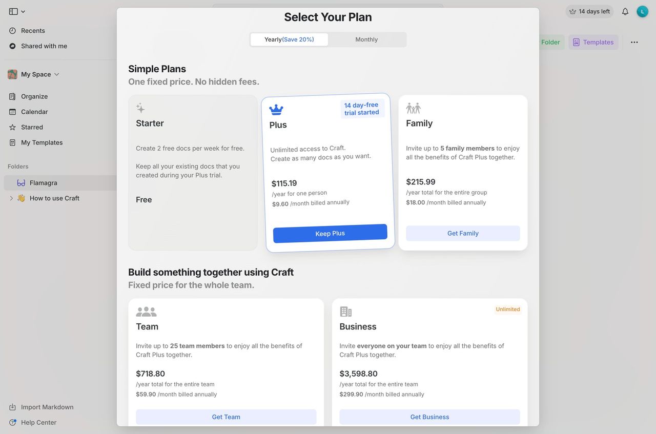Click the user avatar icon

642,11
